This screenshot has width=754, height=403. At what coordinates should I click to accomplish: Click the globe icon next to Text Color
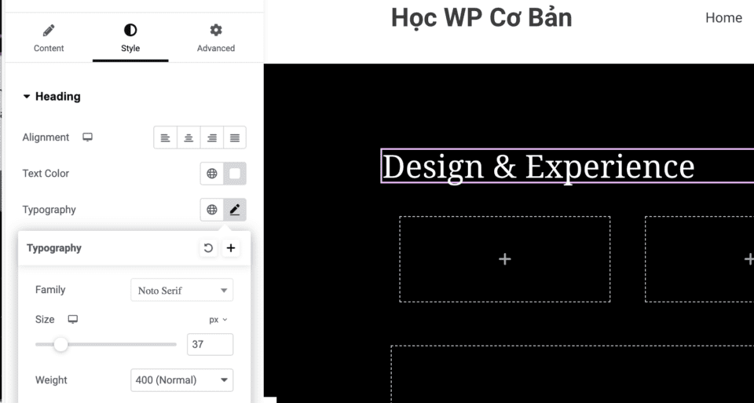(212, 174)
